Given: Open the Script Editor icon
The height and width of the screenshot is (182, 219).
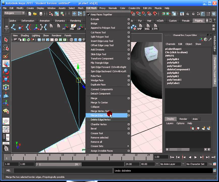Looking at the screenshot, I should tap(214, 170).
